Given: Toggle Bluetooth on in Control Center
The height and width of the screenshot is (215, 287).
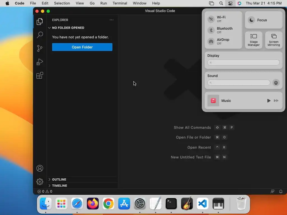Looking at the screenshot, I should [211, 30].
